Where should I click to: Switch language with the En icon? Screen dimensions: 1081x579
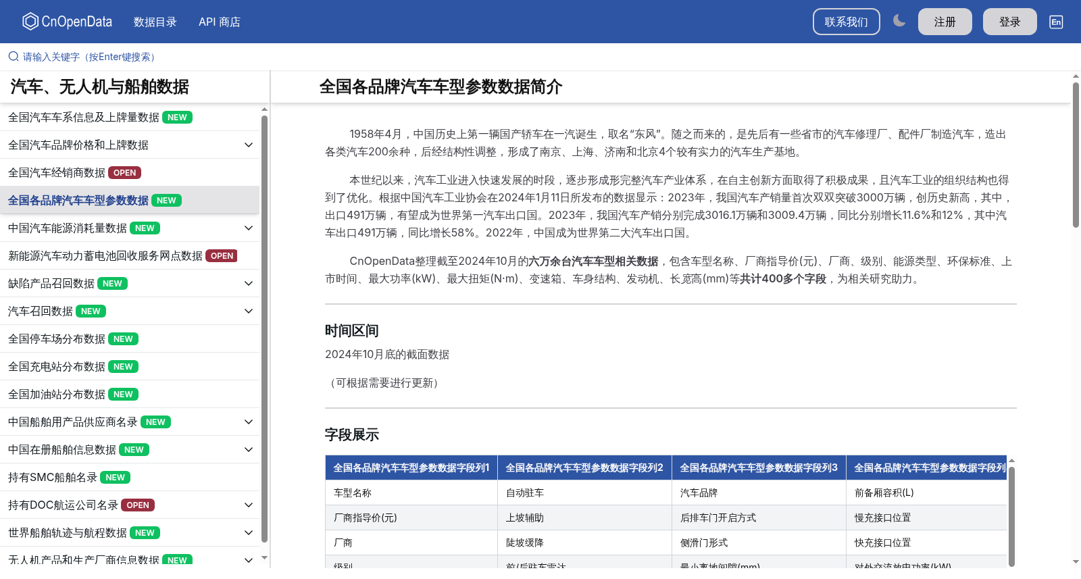(1056, 22)
